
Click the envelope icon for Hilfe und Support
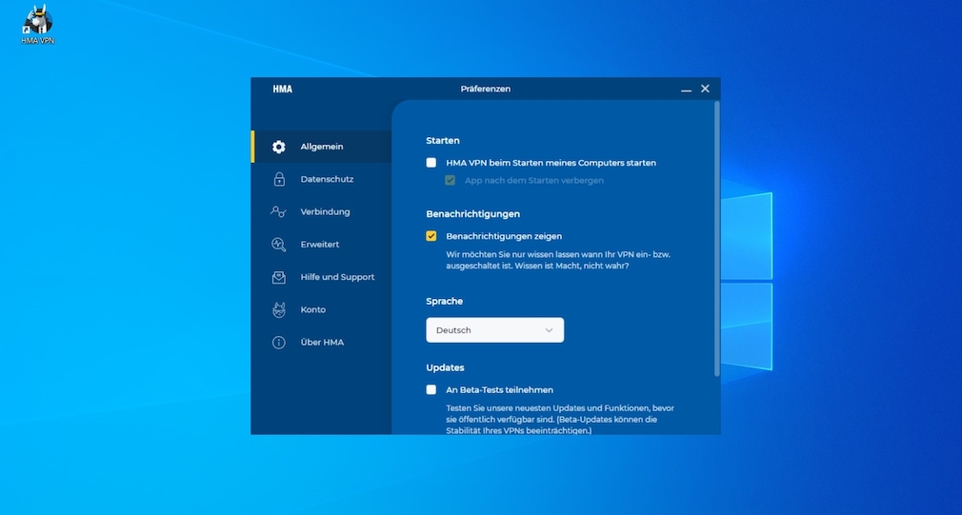coord(279,277)
